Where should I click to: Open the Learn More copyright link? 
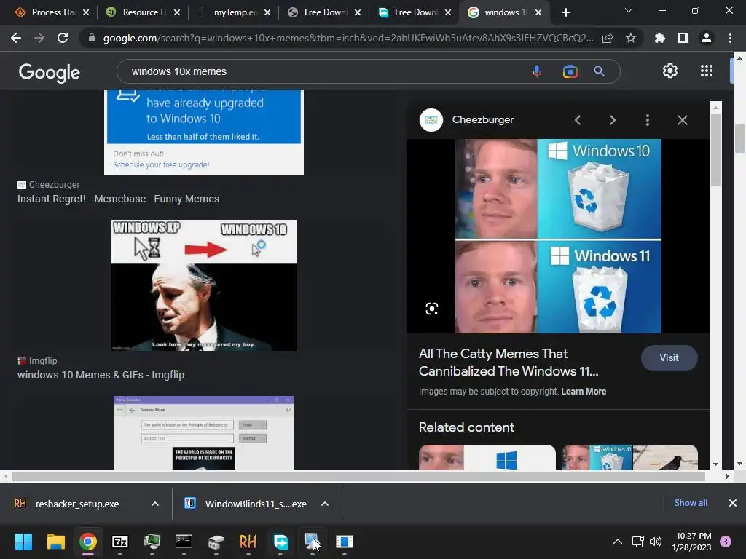(584, 392)
